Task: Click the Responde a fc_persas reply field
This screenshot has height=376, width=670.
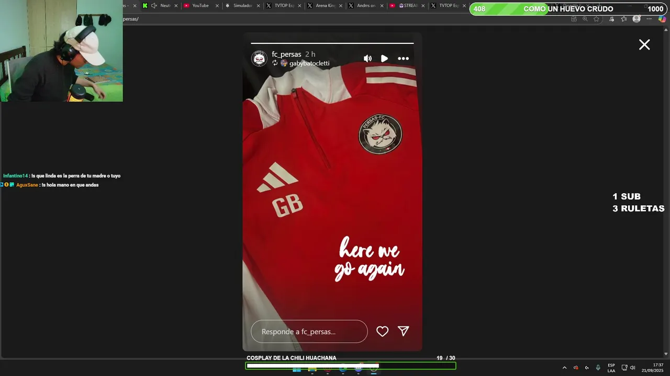Action: (309, 332)
